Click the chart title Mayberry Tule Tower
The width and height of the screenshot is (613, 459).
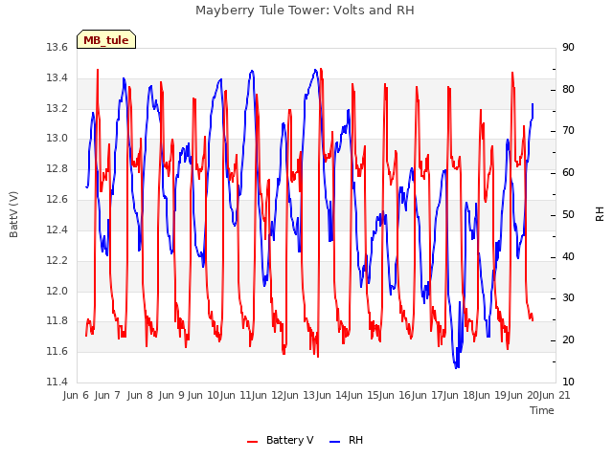pyautogui.click(x=305, y=11)
